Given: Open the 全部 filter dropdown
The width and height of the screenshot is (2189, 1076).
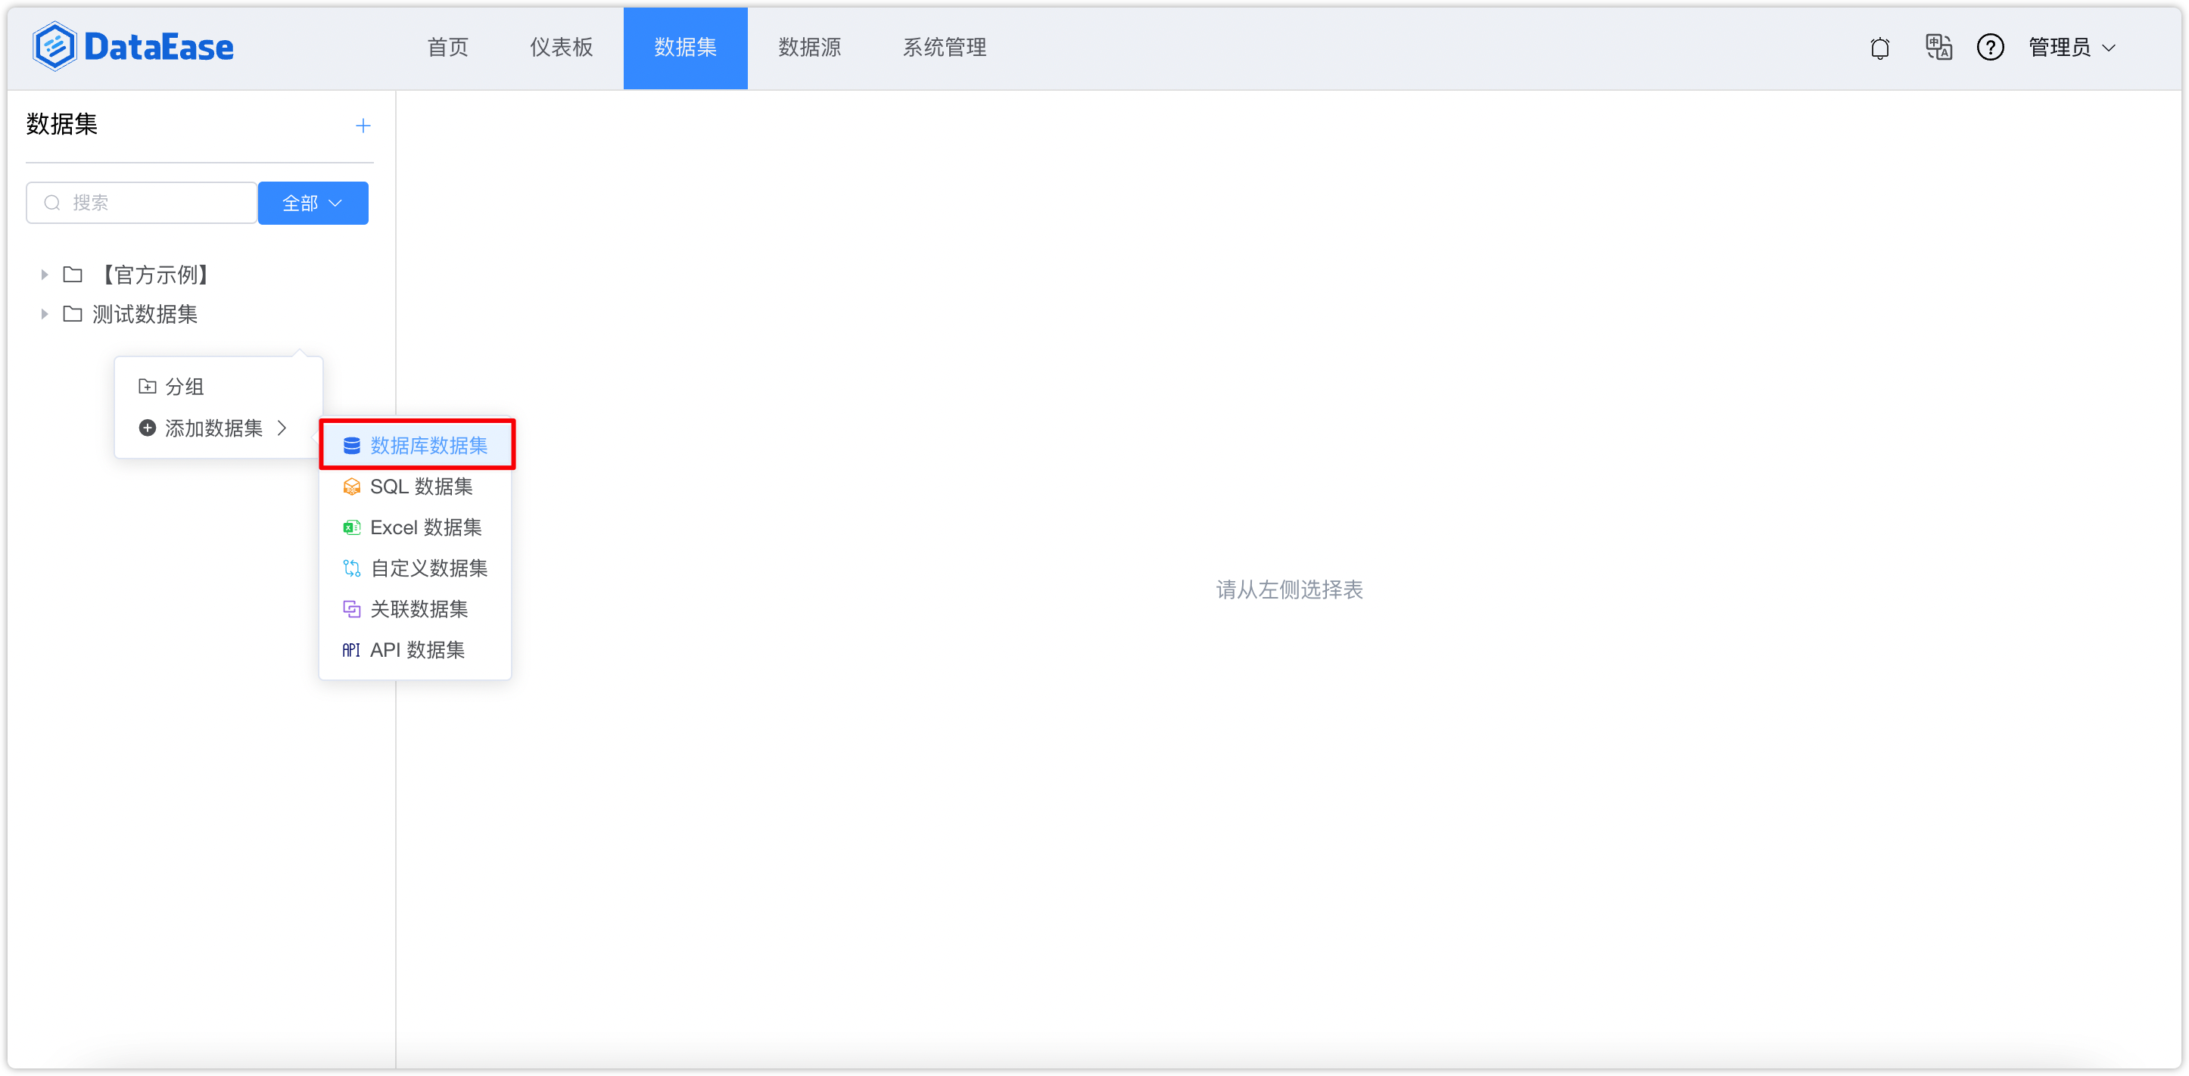Looking at the screenshot, I should [312, 203].
